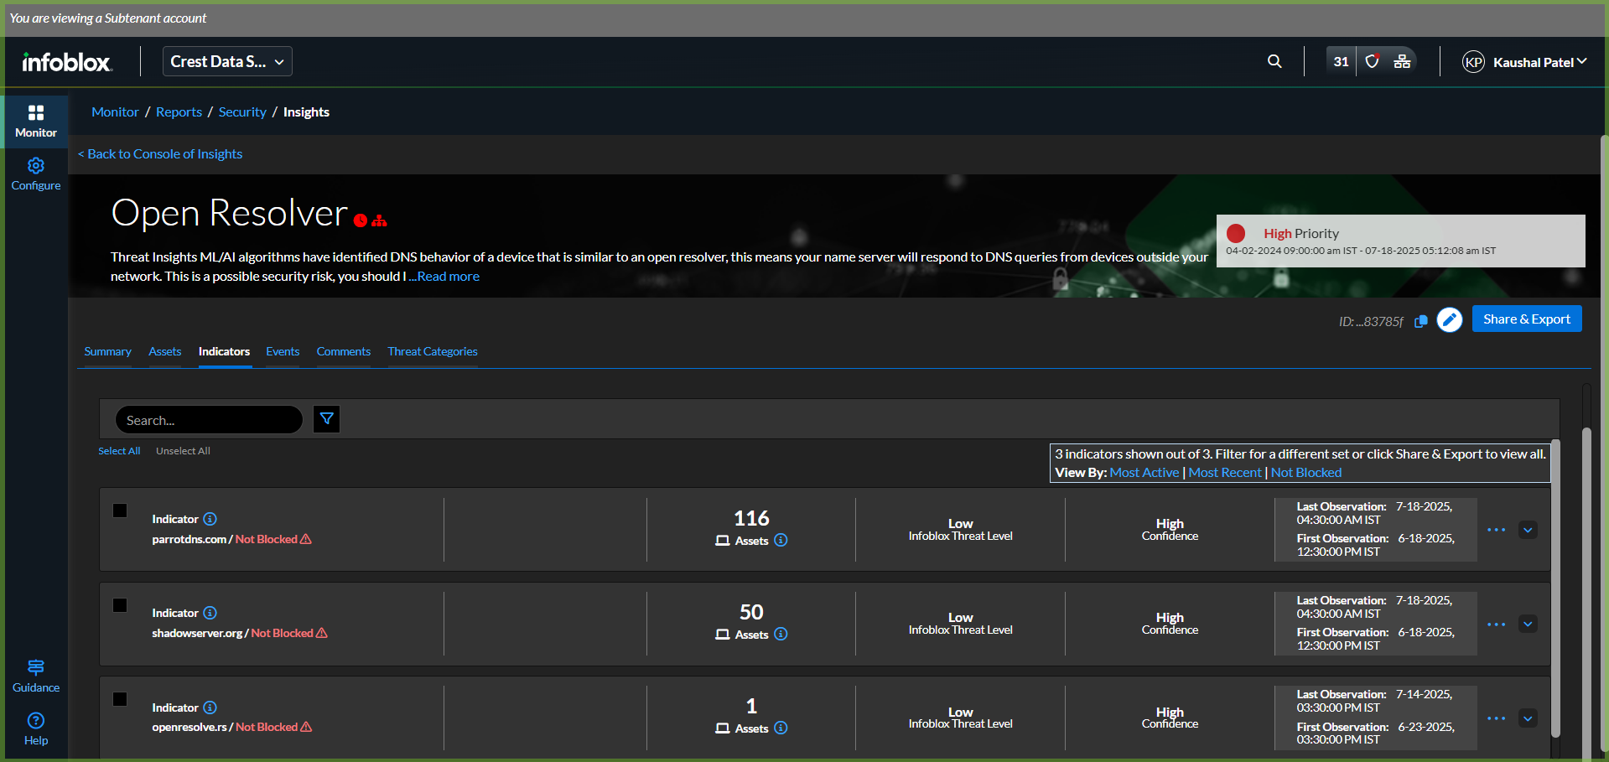This screenshot has height=762, width=1609.
Task: Go back to Console of Insights
Action: pyautogui.click(x=160, y=154)
